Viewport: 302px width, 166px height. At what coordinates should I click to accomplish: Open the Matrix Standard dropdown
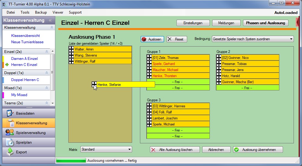point(106,149)
